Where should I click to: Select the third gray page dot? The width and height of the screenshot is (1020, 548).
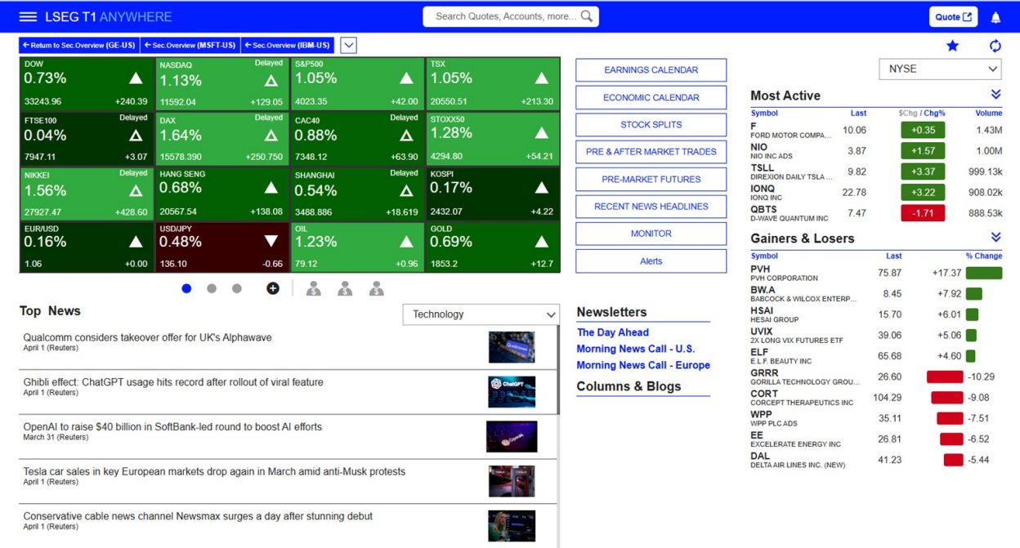pyautogui.click(x=237, y=288)
